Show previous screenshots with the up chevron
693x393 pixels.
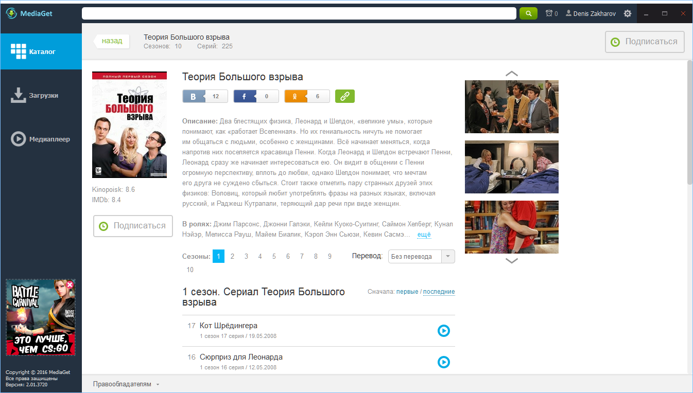click(512, 74)
